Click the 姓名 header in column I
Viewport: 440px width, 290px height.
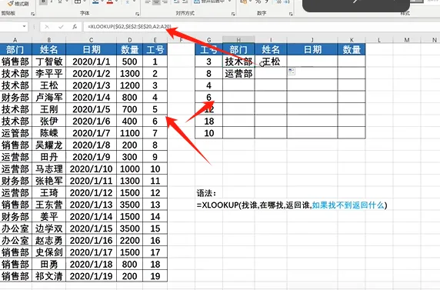point(271,49)
